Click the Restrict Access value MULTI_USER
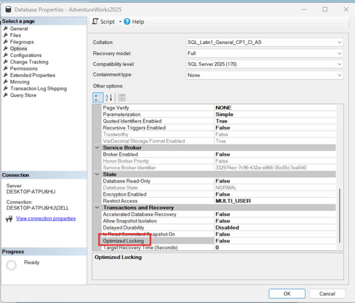355x303 pixels. 233,201
